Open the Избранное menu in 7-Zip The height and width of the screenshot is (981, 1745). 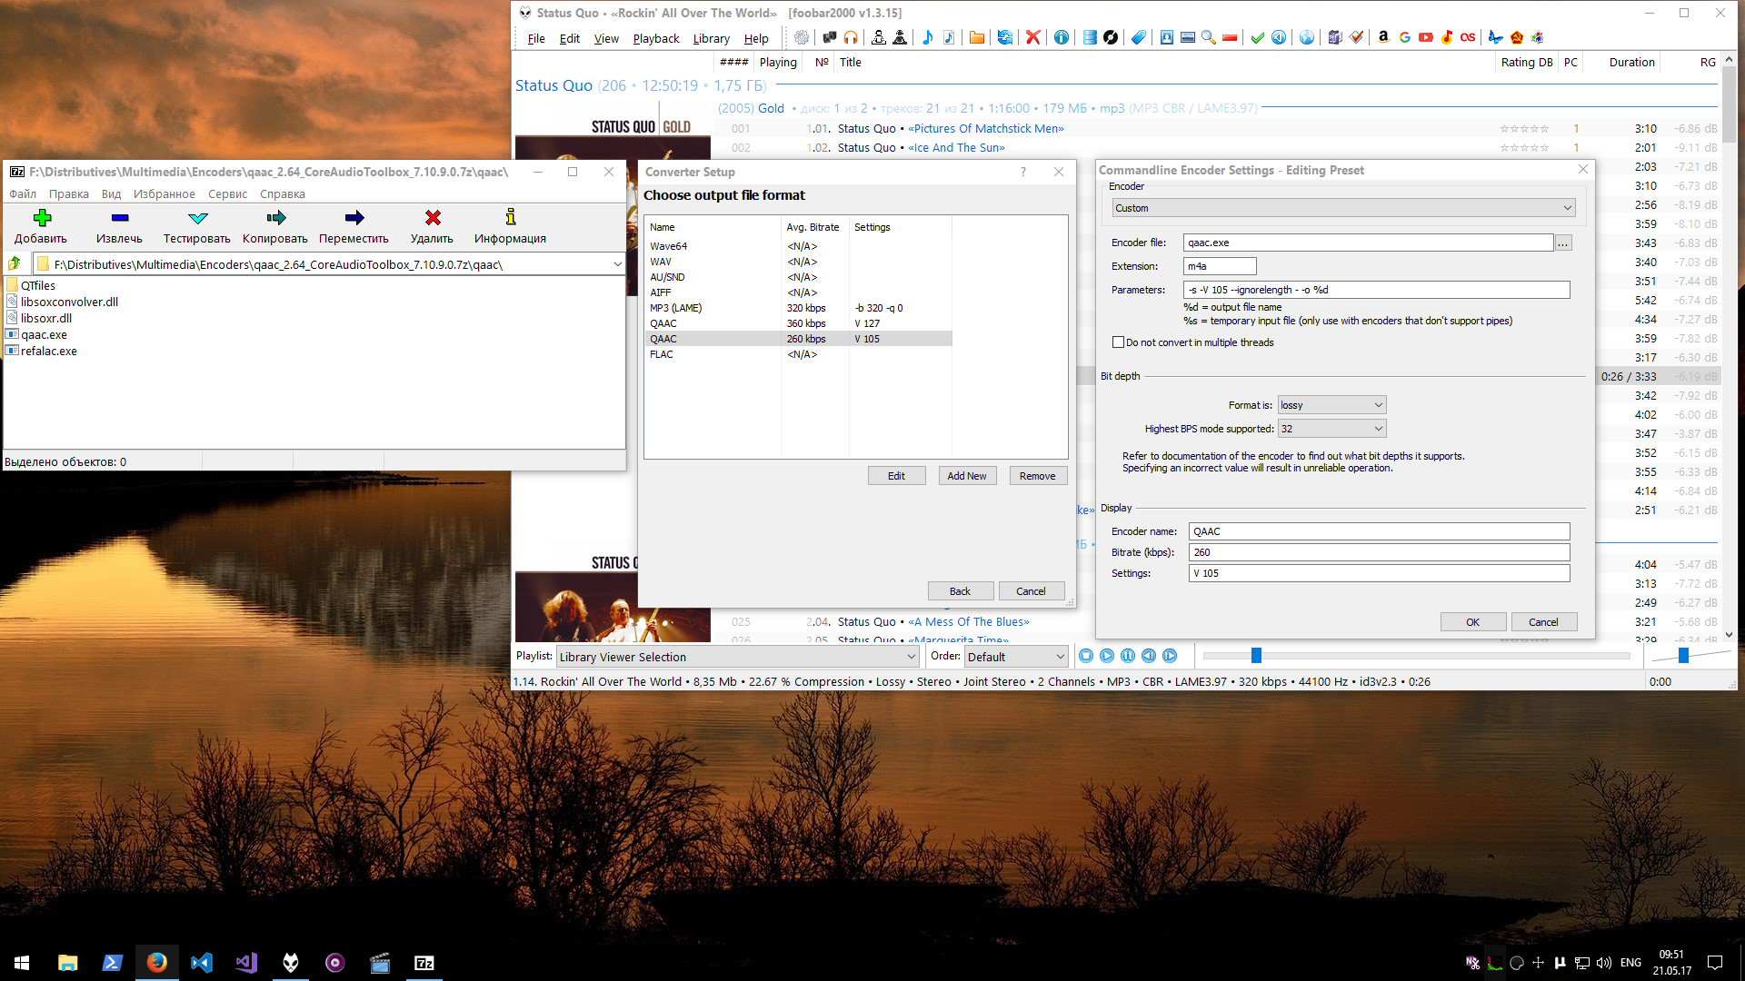[x=164, y=193]
